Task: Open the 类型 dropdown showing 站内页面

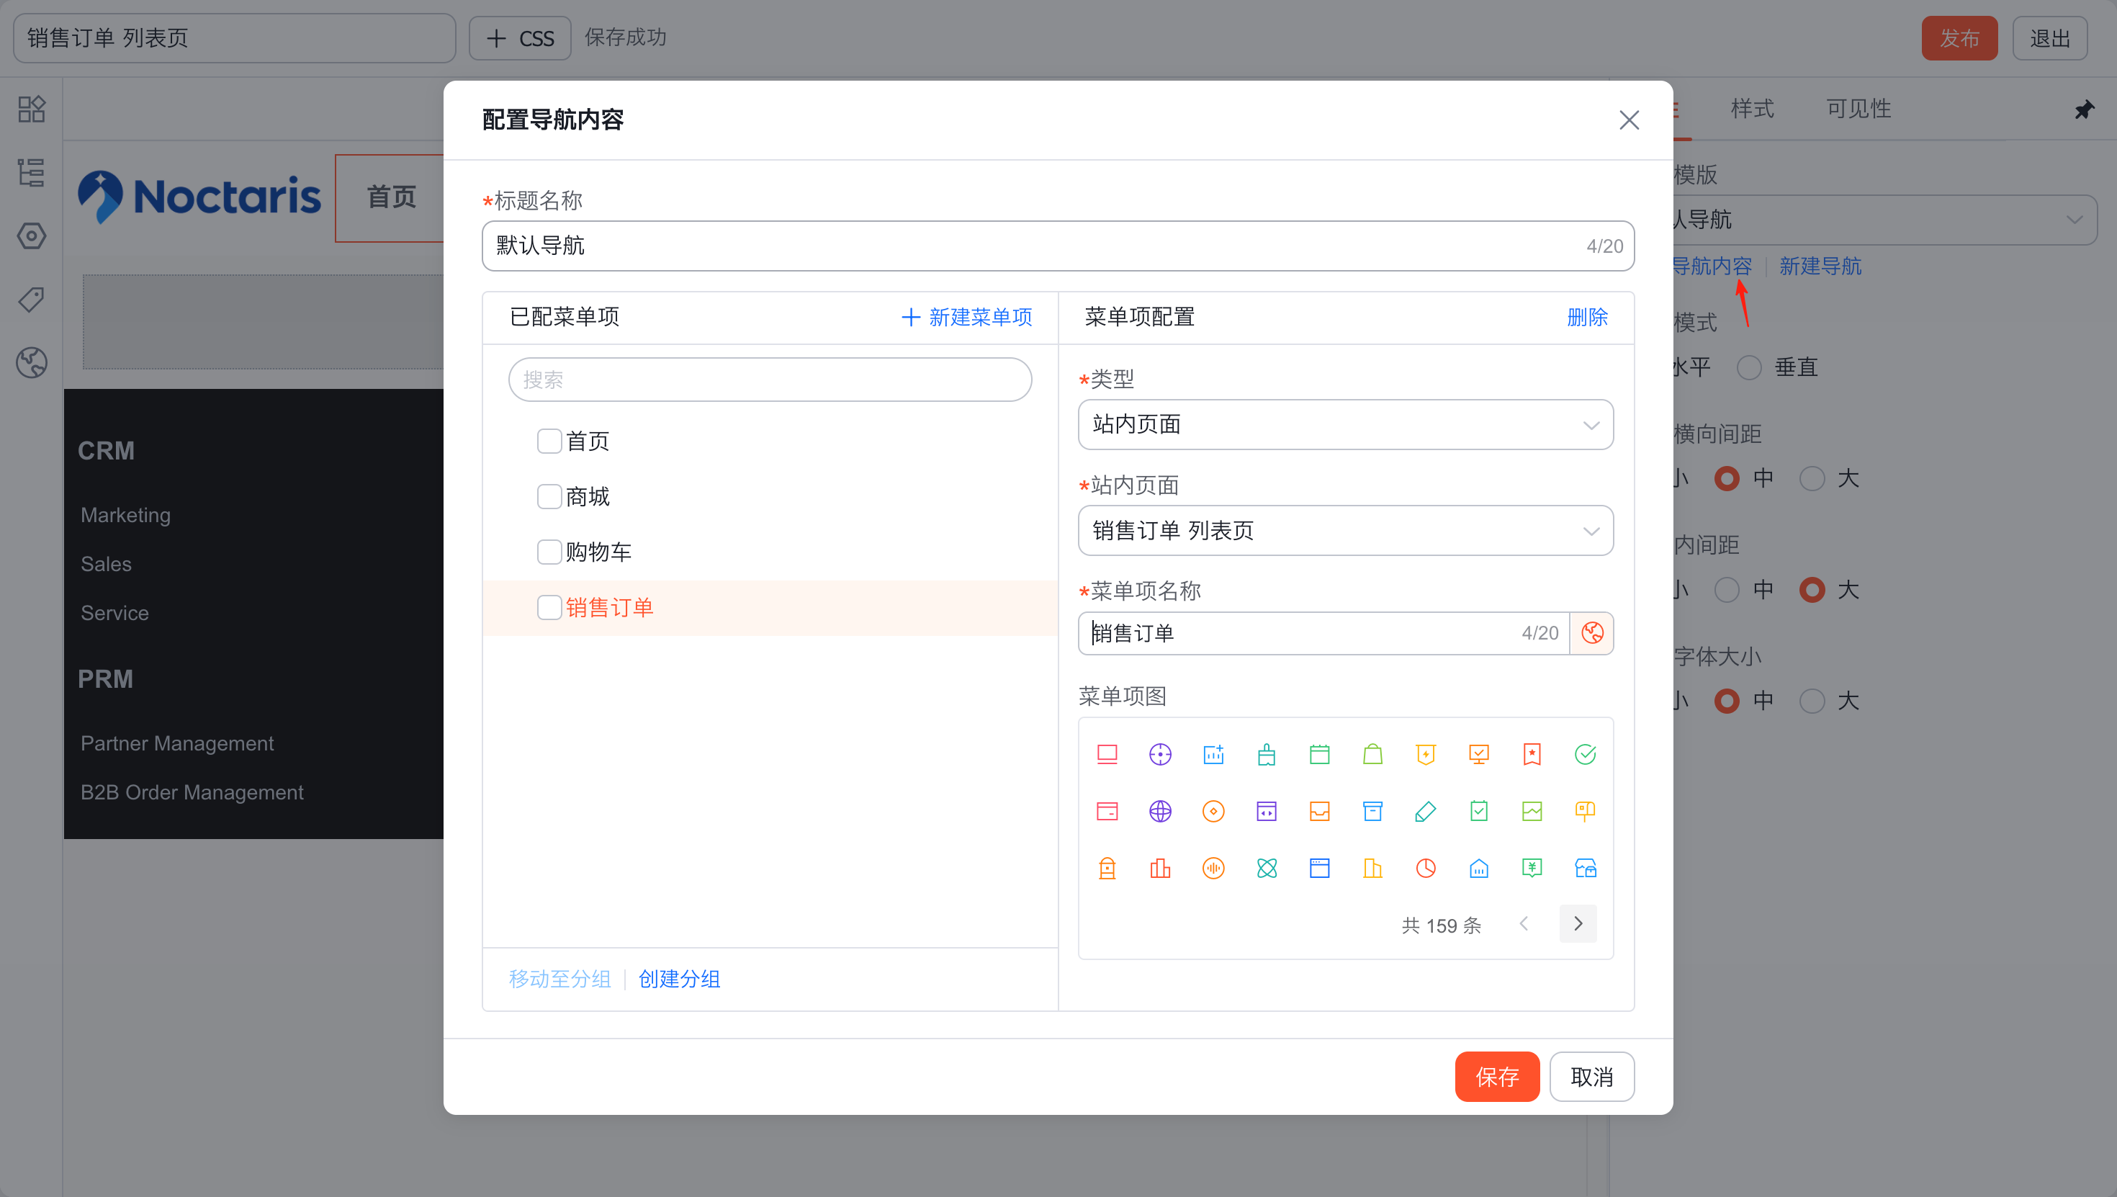Action: (x=1344, y=424)
